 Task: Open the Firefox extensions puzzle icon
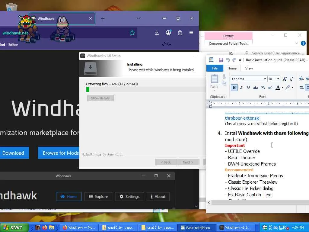tap(180, 33)
